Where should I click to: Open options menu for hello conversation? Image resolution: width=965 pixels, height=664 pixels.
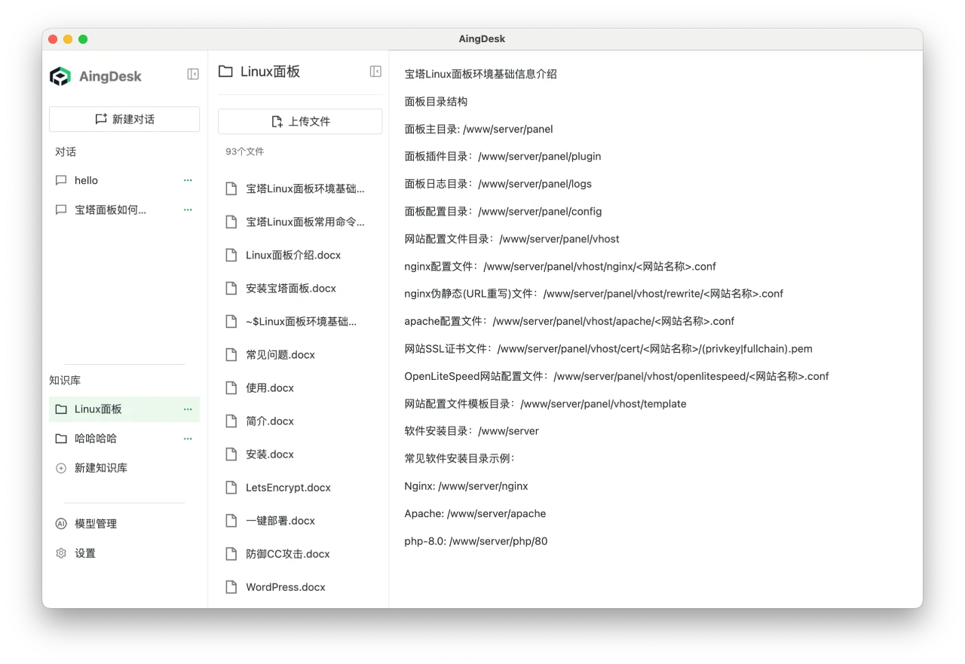point(188,180)
